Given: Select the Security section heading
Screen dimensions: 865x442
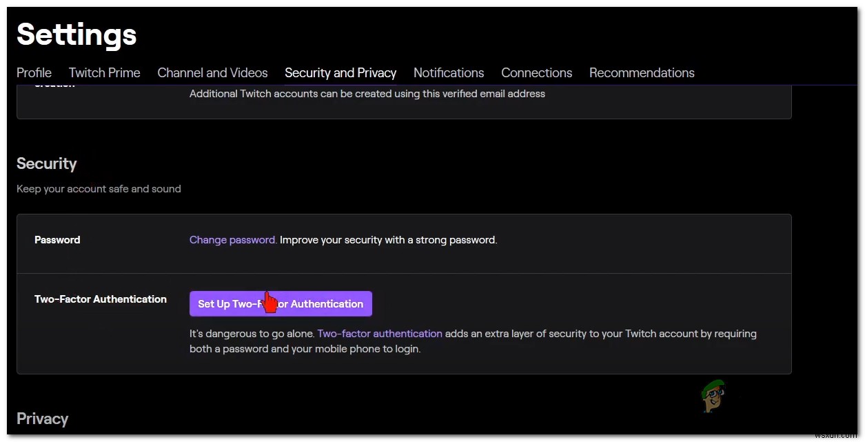Looking at the screenshot, I should pyautogui.click(x=46, y=163).
